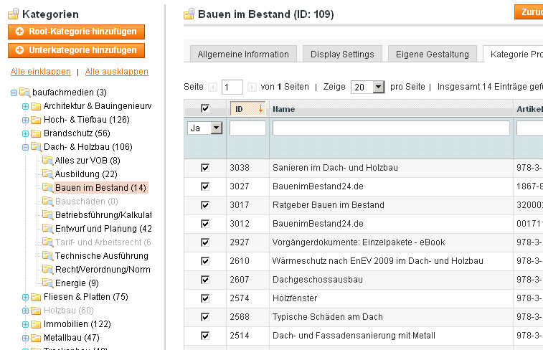Click the Name filter input field
Viewport: 543px width, 350px height.
[x=391, y=128]
